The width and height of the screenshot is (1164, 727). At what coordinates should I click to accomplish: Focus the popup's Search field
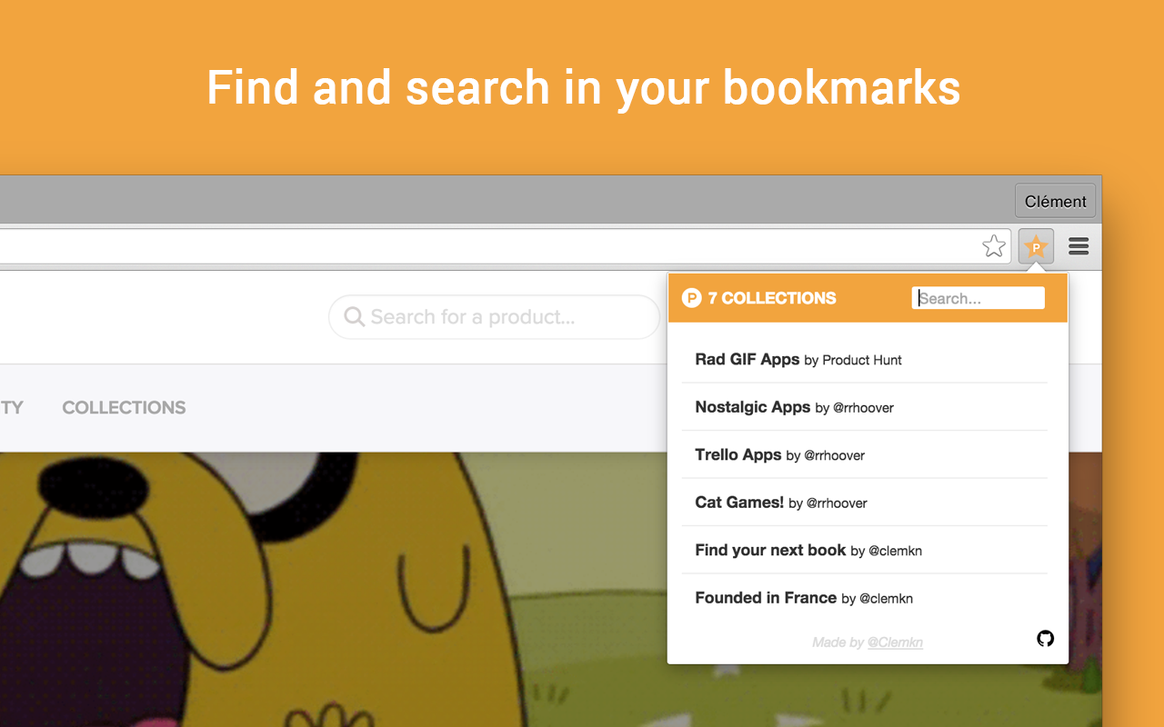(978, 297)
